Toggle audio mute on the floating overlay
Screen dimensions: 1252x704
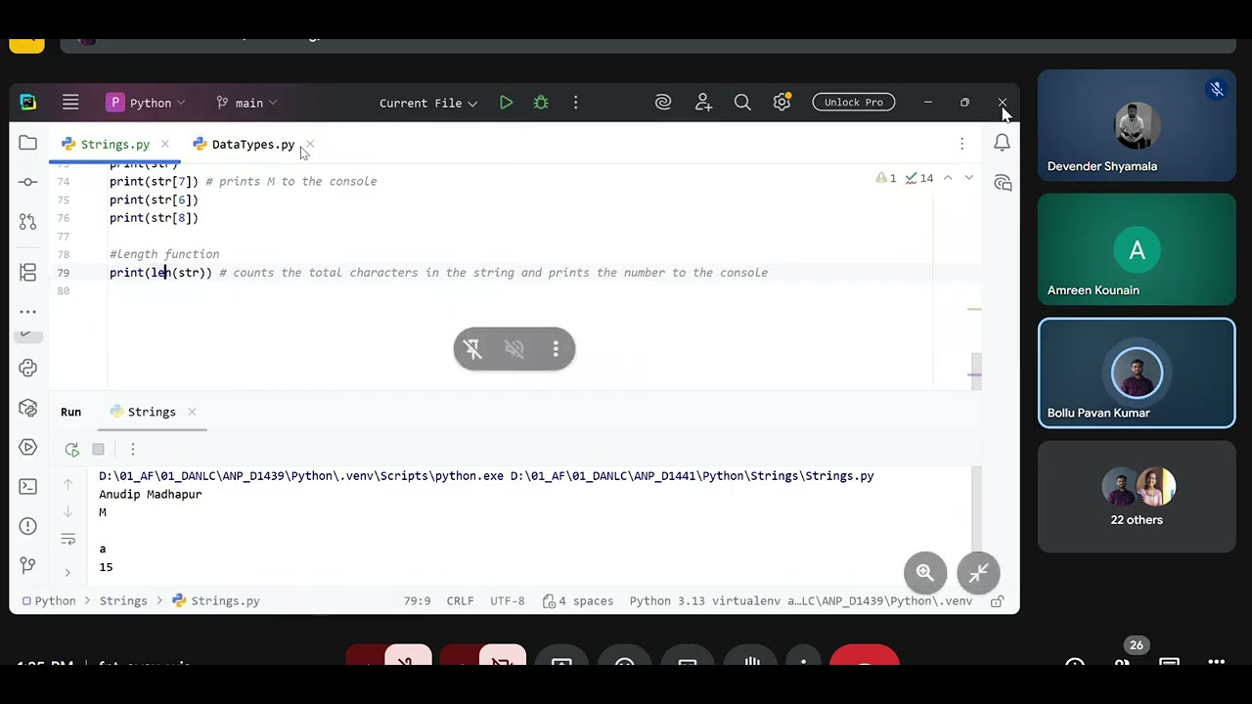pyautogui.click(x=514, y=349)
